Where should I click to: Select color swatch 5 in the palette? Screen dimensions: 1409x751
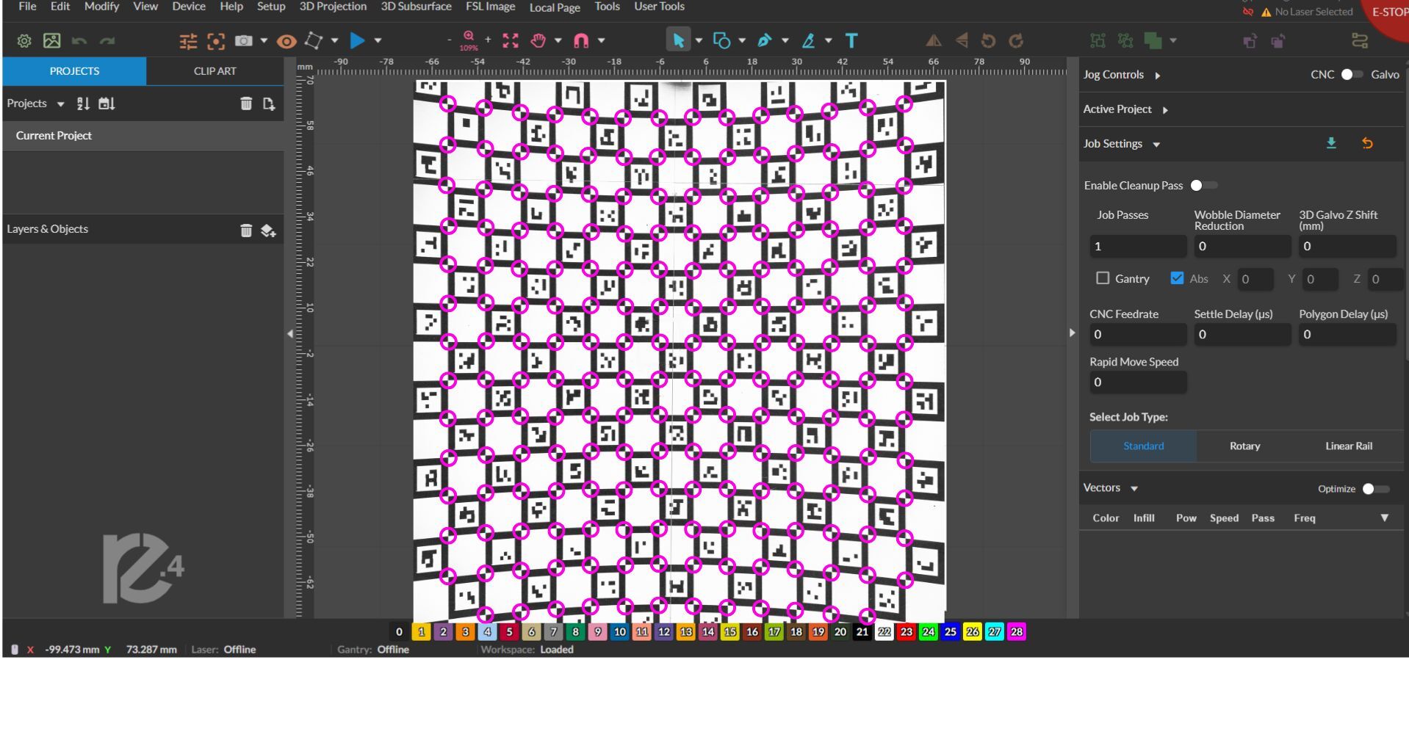(509, 631)
